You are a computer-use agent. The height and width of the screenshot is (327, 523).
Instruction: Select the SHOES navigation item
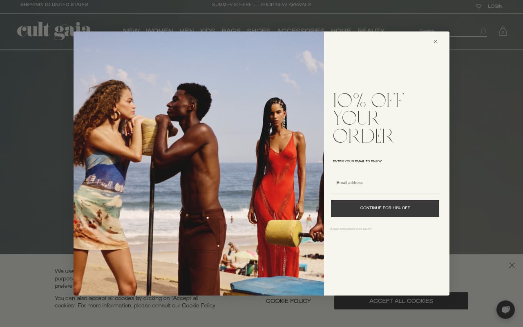258,31
